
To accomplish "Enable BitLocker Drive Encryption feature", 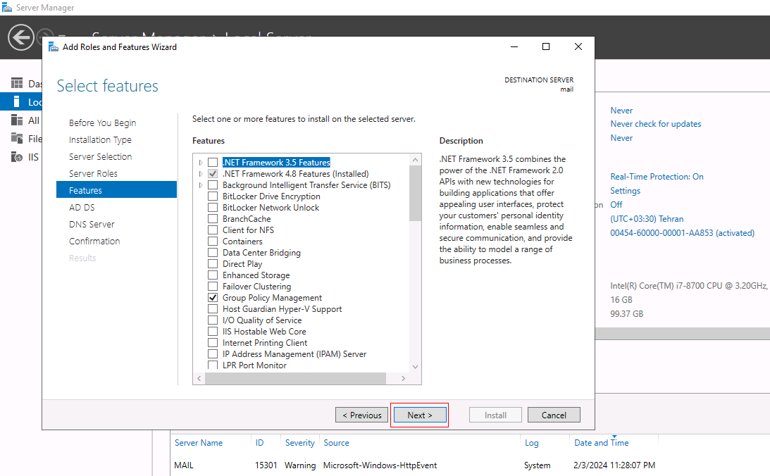I will click(213, 196).
